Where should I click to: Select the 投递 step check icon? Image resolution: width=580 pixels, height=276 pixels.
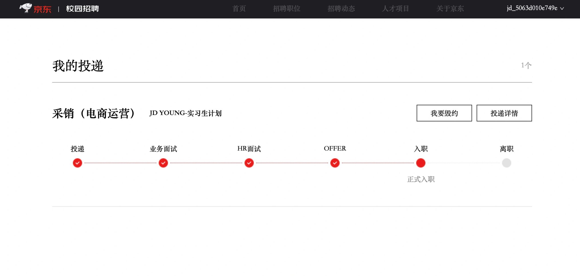coord(77,163)
